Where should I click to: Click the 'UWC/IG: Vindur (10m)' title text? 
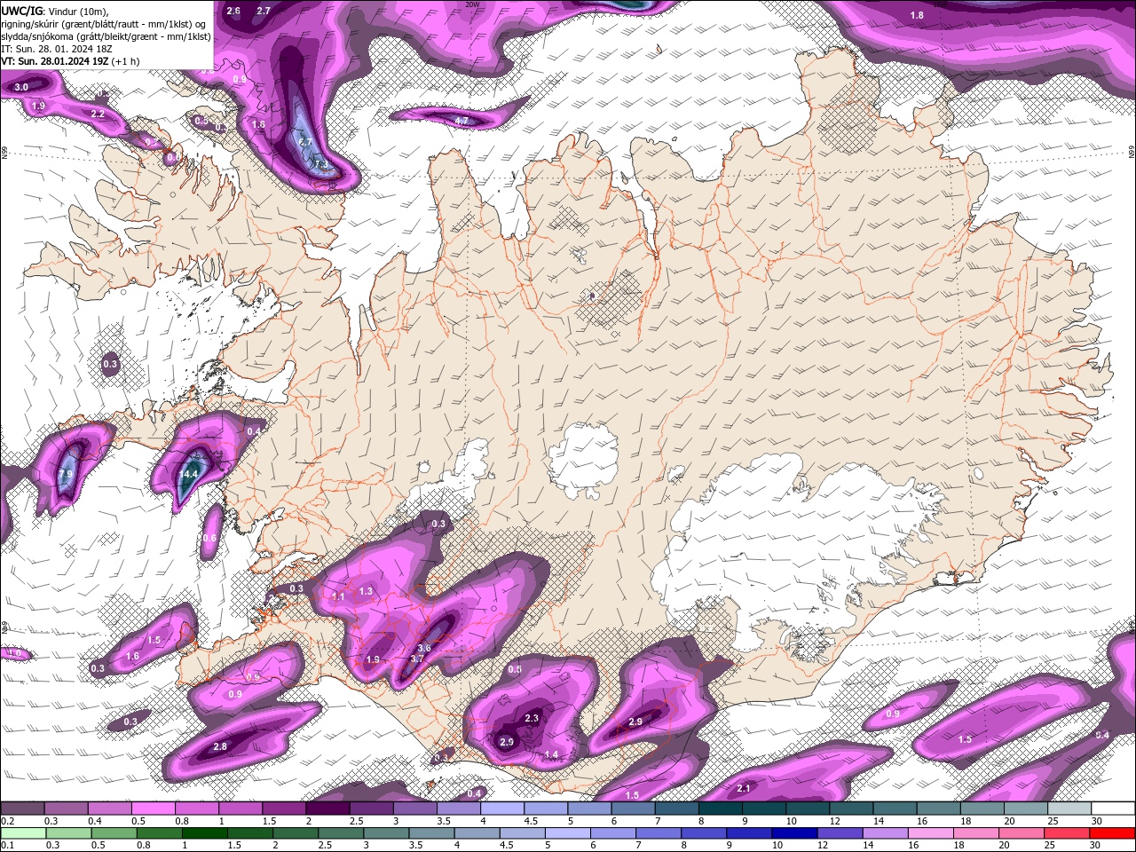(x=54, y=11)
